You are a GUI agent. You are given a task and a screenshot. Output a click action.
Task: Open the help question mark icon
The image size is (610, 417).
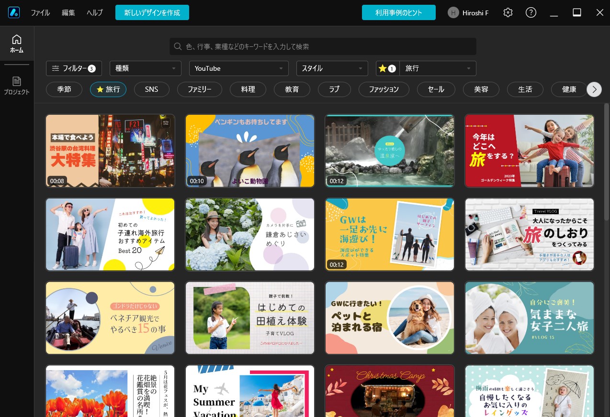531,13
